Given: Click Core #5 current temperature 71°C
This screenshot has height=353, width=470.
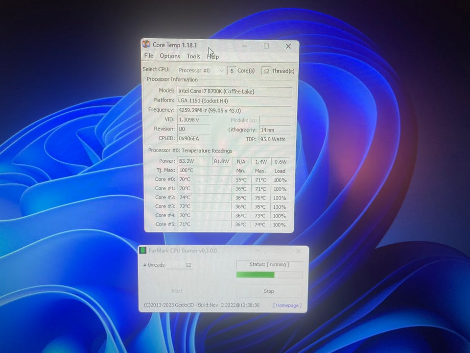Looking at the screenshot, I should (204, 224).
